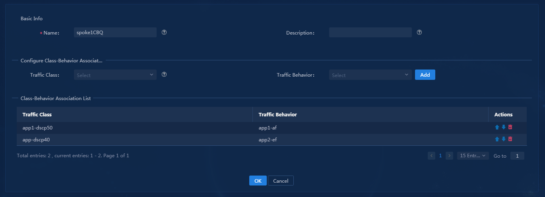The image size is (545, 197).
Task: Delete the app-dscp40 association
Action: click(510, 139)
